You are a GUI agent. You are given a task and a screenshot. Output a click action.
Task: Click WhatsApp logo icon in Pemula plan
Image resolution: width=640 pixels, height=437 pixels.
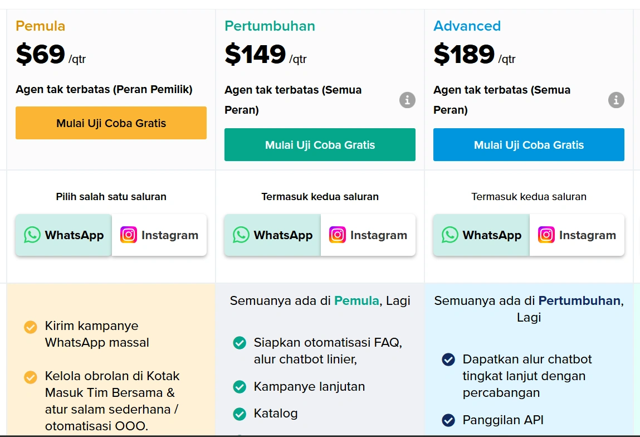click(x=32, y=235)
